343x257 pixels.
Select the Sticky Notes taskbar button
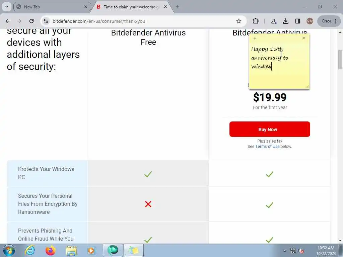pyautogui.click(x=134, y=250)
